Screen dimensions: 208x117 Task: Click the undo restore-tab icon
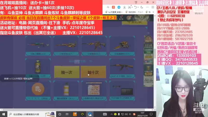[135, 7]
